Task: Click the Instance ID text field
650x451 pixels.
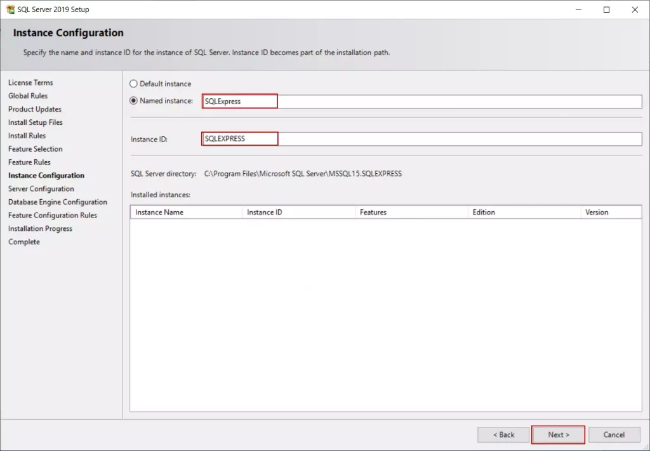Action: point(421,139)
